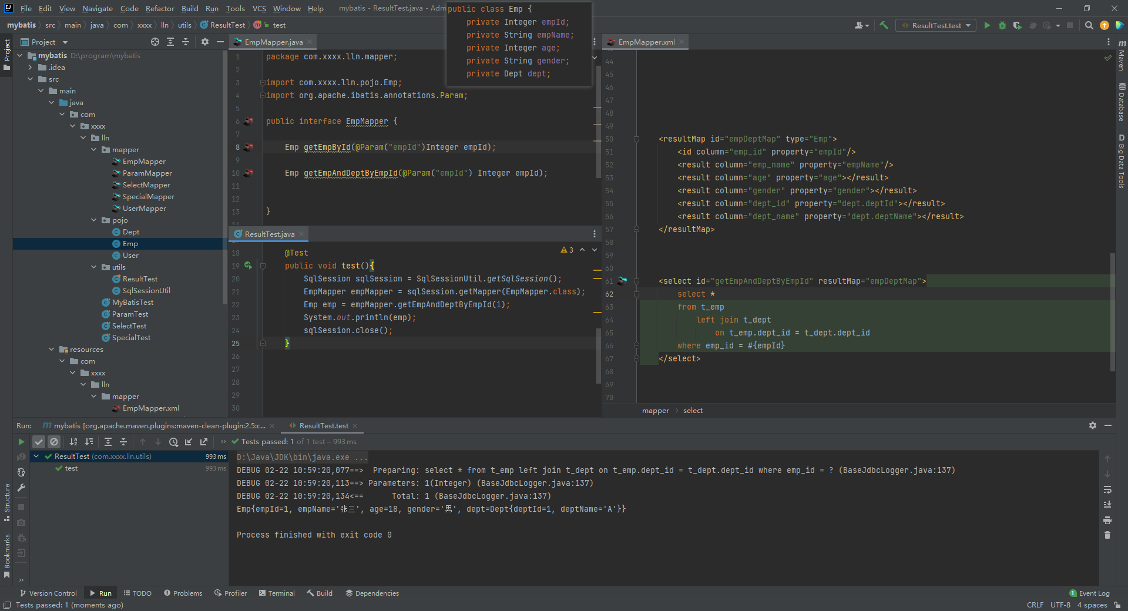Toggle alphabetical sort in test results

[x=73, y=442]
